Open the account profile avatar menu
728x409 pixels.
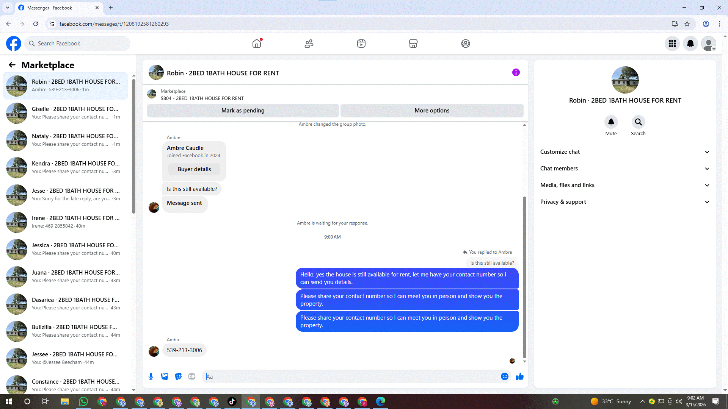[x=709, y=44]
